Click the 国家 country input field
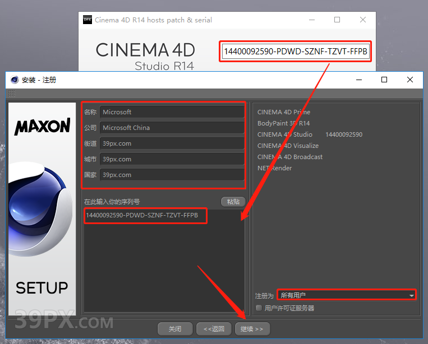This screenshot has width=428, height=344. (x=172, y=175)
